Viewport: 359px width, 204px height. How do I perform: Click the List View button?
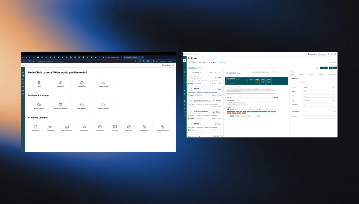point(324,68)
